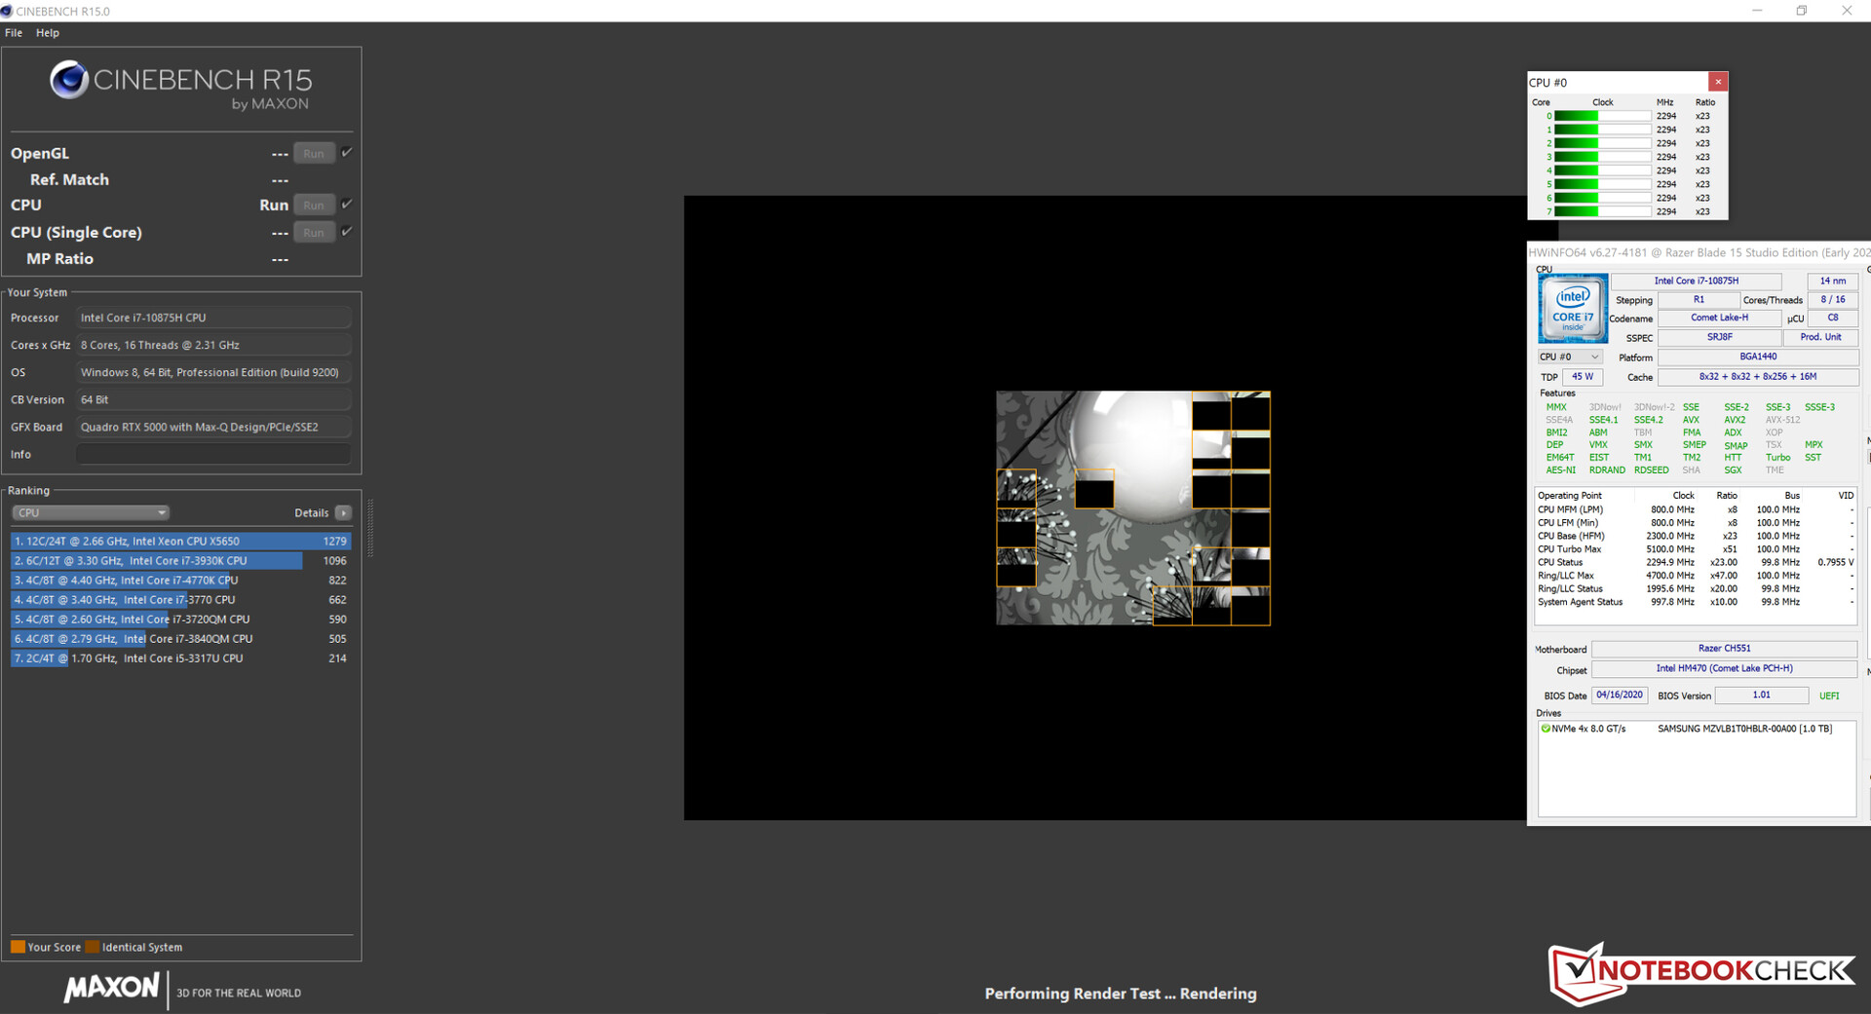1871x1014 pixels.
Task: Select ranking row Intel Xeon CPU X5650
Action: pos(181,542)
